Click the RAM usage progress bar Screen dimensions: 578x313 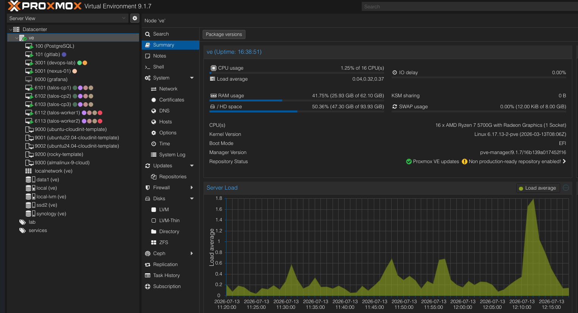(x=297, y=101)
